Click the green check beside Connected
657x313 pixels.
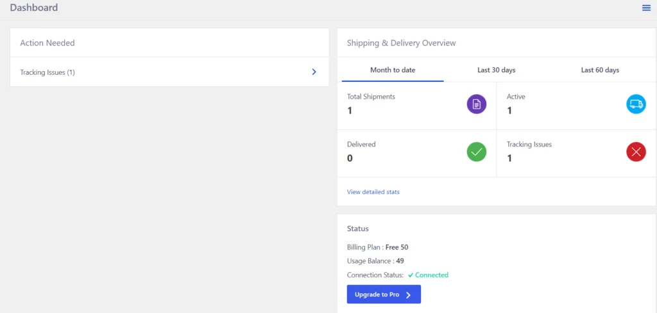pyautogui.click(x=410, y=275)
